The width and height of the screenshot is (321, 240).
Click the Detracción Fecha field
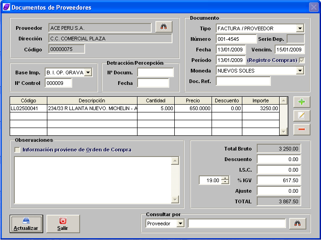(153, 83)
